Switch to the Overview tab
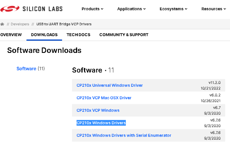Image resolution: width=230 pixels, height=145 pixels. click(x=11, y=35)
